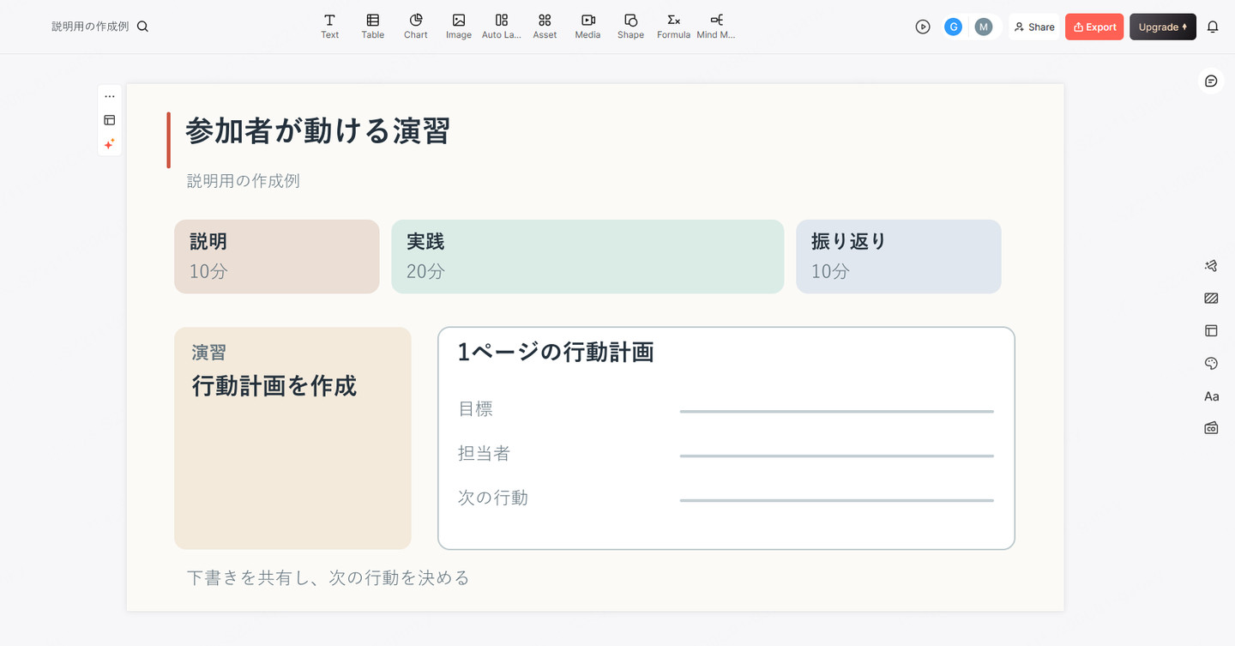Screen dimensions: 1235x646
Task: Click the heading 1ページの行動計画
Action: (556, 352)
